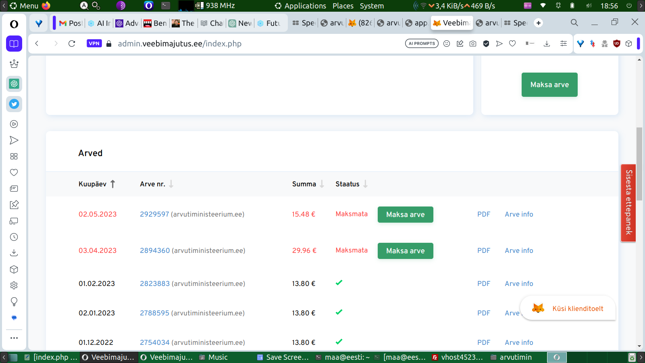Download PDF for invoice 2894360
The width and height of the screenshot is (645, 363).
[484, 250]
